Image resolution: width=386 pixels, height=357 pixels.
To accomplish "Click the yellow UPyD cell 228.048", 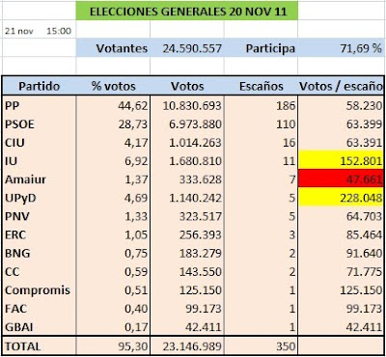I will tap(341, 197).
